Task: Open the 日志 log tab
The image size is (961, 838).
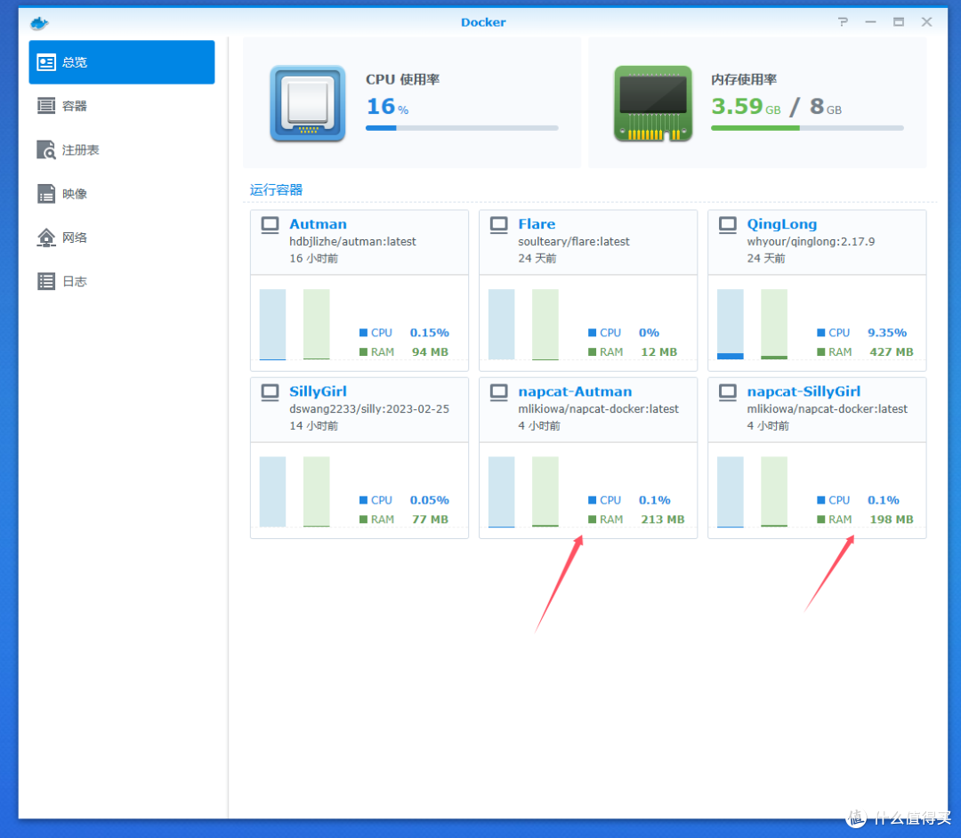Action: coord(121,282)
